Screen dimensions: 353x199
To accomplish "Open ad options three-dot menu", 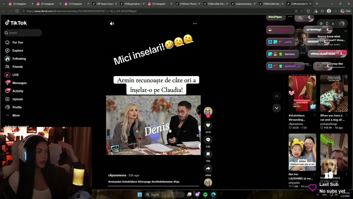I will pyautogui.click(x=346, y=31).
